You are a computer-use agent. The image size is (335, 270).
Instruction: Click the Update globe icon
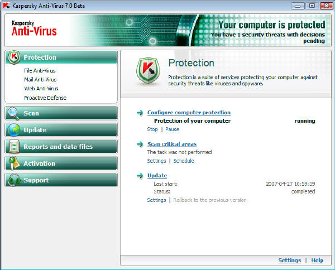(13, 130)
